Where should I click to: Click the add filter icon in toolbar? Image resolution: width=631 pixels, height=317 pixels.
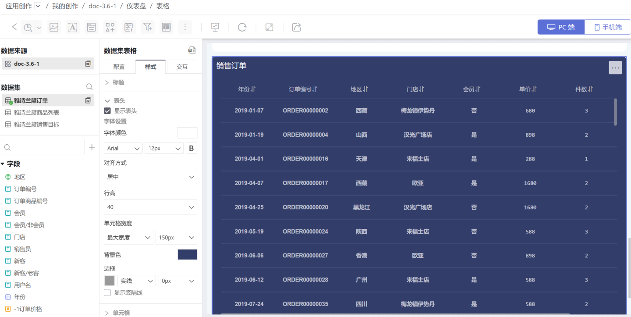(148, 27)
